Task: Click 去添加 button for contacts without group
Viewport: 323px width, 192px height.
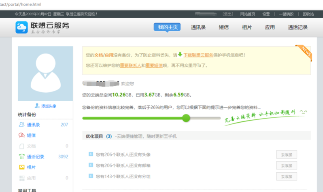Action: 286,176
